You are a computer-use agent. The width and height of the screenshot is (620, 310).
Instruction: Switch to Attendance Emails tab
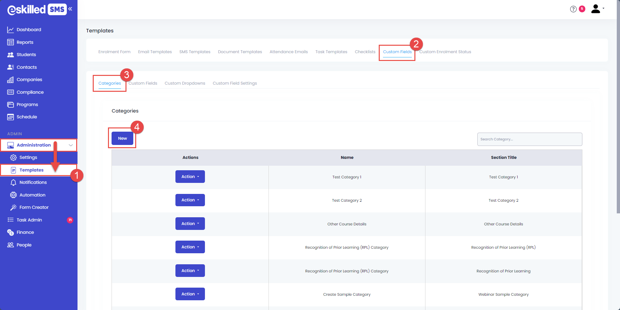coord(289,52)
